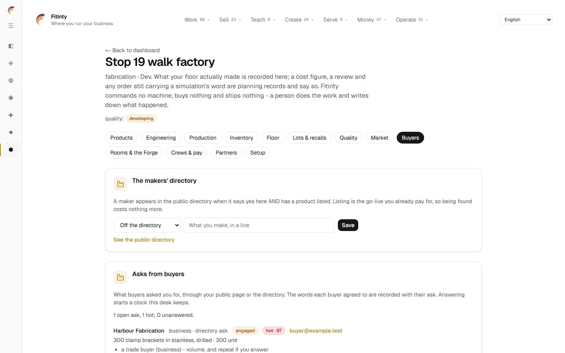Image resolution: width=565 pixels, height=353 pixels.
Task: Switch to the Partners tab
Action: tap(226, 153)
